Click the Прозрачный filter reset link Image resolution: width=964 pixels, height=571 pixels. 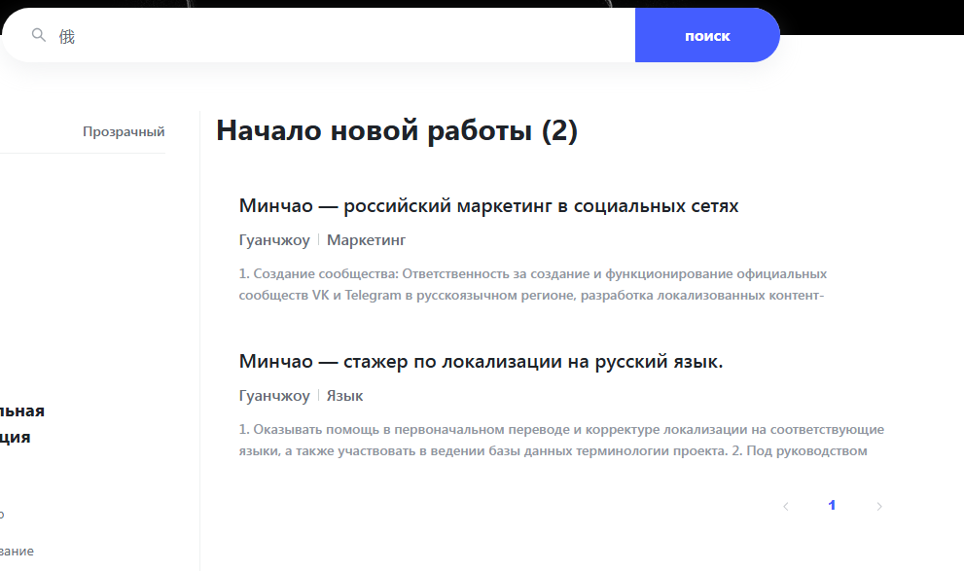(124, 131)
